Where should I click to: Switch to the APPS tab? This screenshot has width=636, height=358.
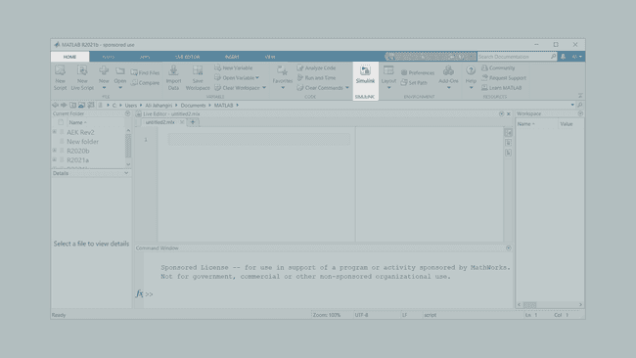(145, 57)
